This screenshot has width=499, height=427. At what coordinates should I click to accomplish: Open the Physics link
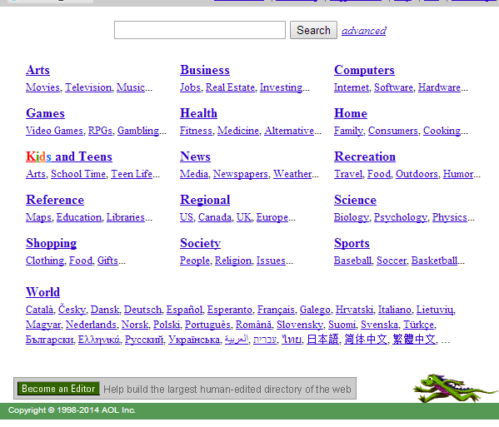tap(450, 217)
